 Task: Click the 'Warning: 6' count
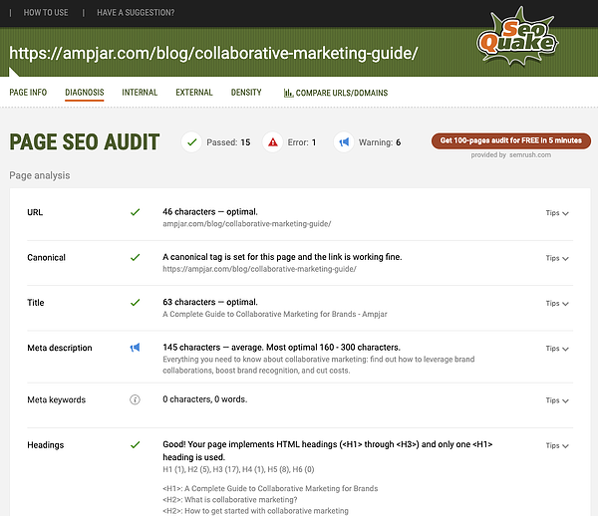click(380, 142)
